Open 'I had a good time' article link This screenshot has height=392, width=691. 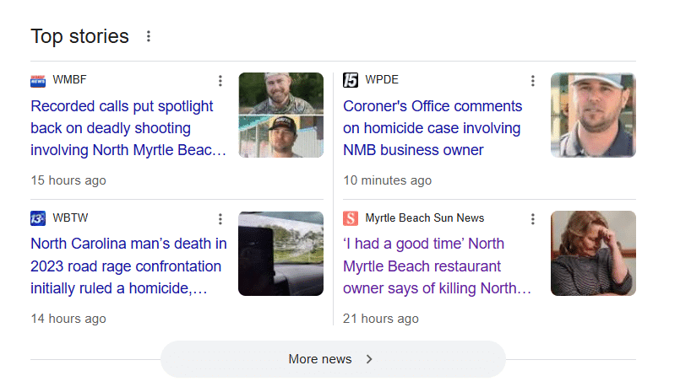438,266
